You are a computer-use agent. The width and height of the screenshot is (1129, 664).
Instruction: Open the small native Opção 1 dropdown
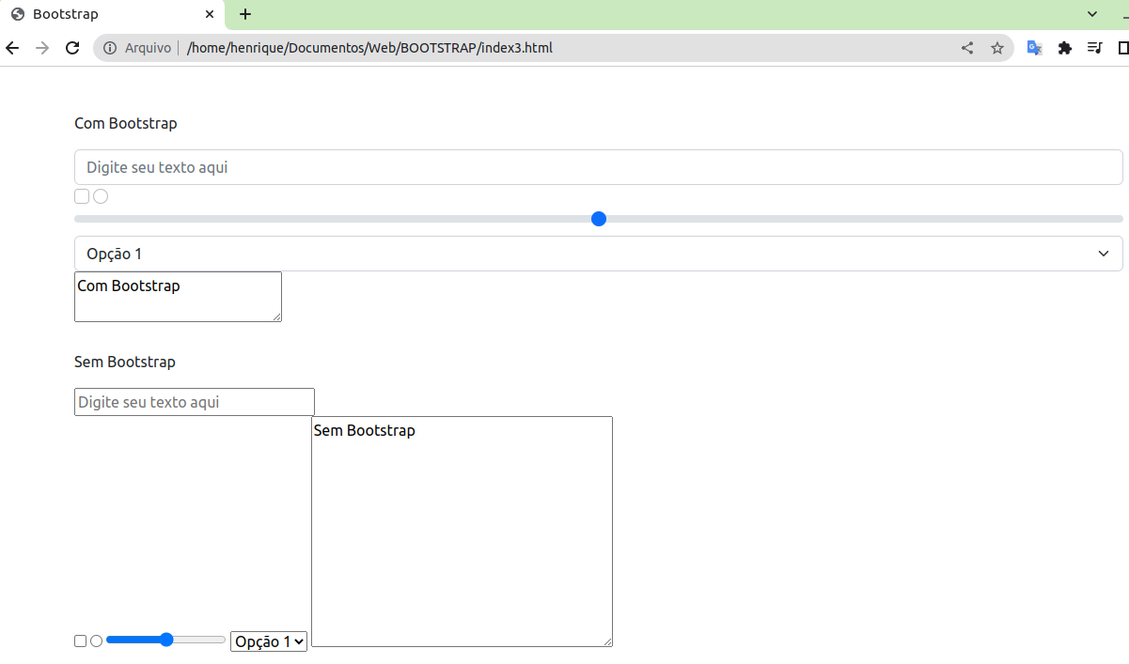(x=269, y=641)
